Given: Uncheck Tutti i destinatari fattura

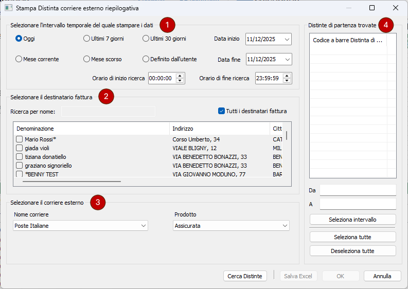Looking at the screenshot, I should click(222, 111).
